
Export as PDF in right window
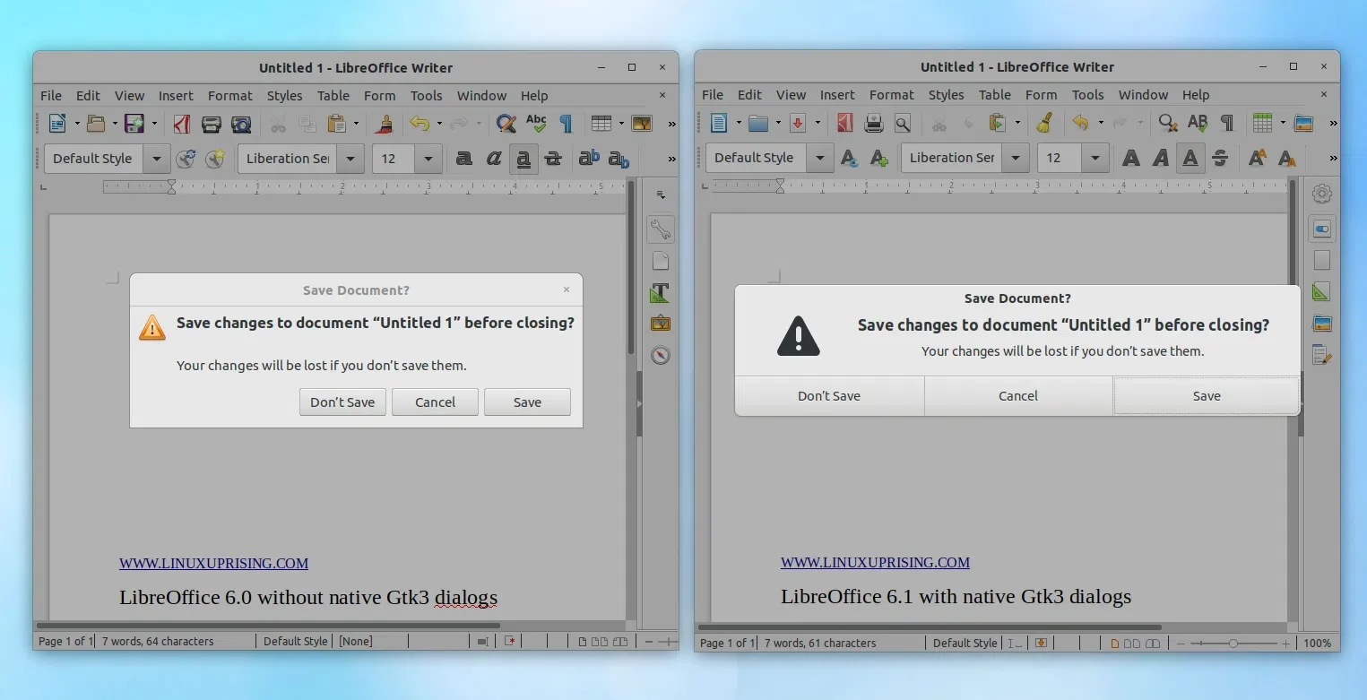point(844,123)
